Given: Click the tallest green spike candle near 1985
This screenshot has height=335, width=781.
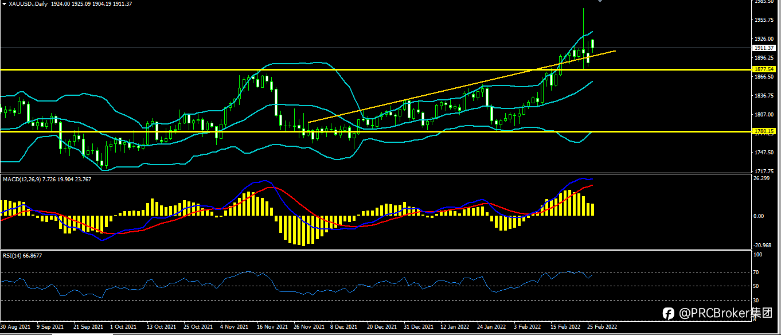Looking at the screenshot, I should (x=583, y=38).
